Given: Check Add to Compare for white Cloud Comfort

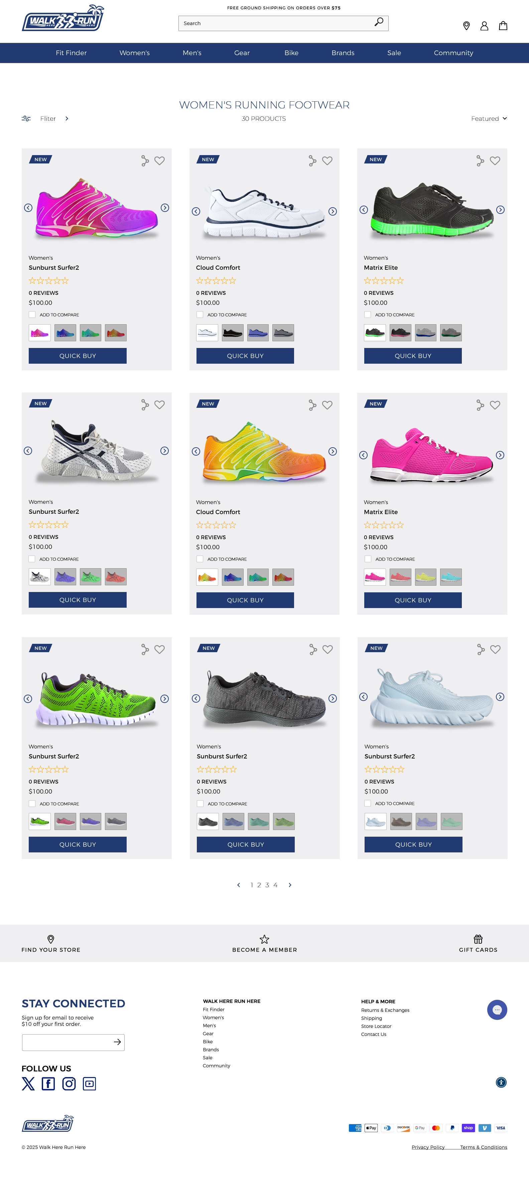Looking at the screenshot, I should click(200, 315).
